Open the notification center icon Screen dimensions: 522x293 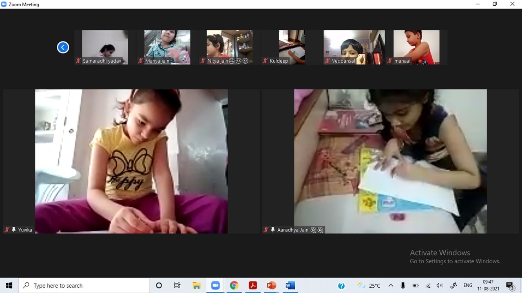point(510,286)
